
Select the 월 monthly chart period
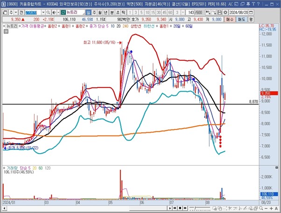pyautogui.click(x=100, y=12)
